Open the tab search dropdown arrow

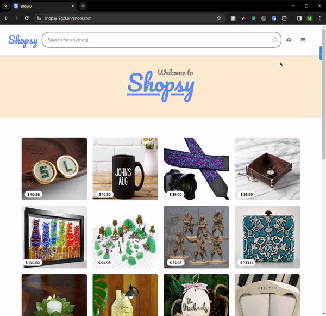click(6, 6)
